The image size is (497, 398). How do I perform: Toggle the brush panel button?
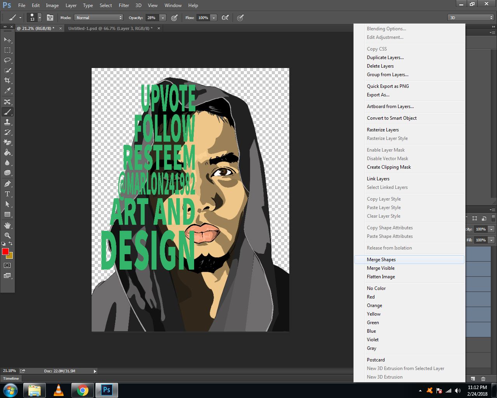click(50, 17)
